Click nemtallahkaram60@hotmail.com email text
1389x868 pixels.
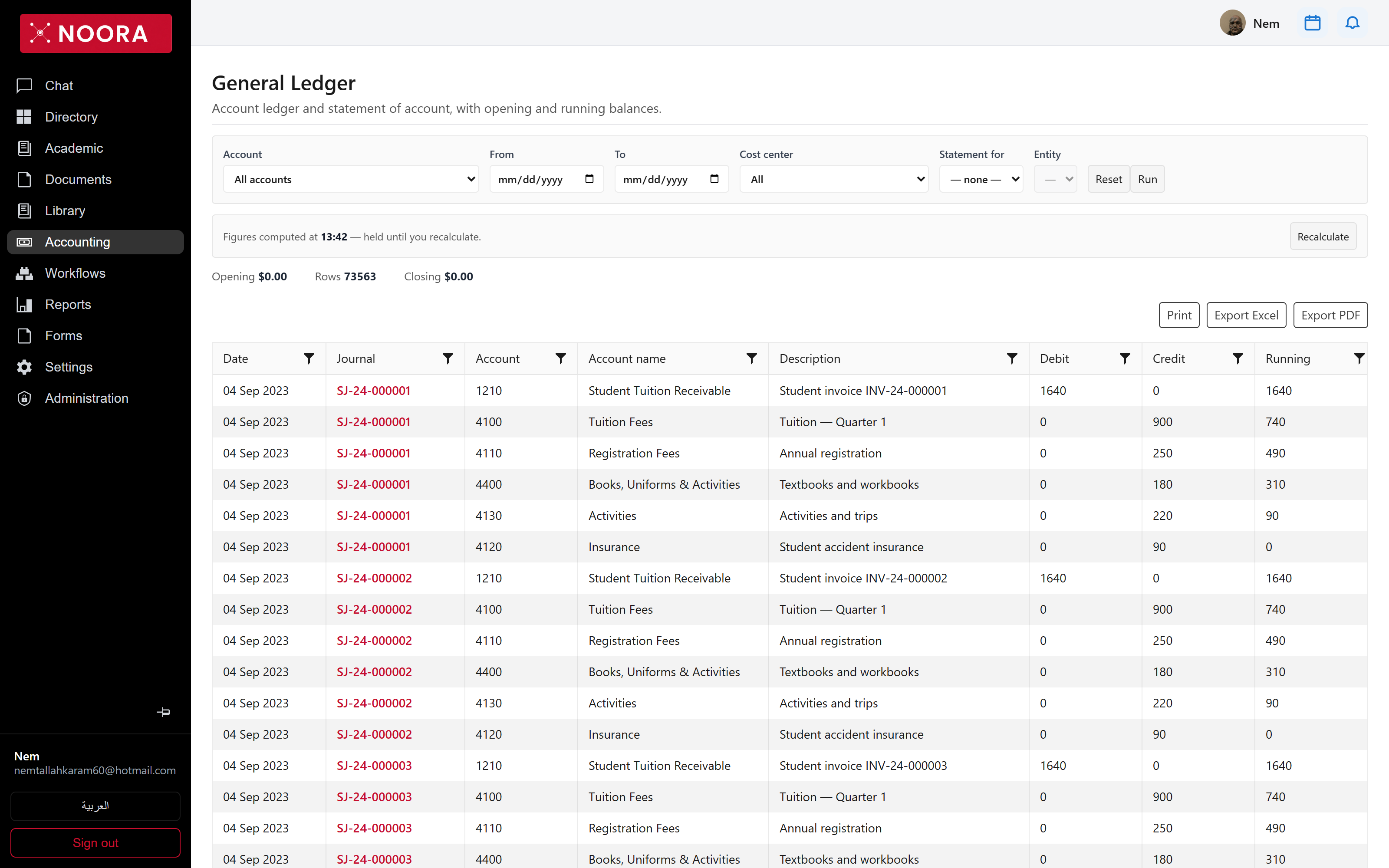tap(95, 770)
